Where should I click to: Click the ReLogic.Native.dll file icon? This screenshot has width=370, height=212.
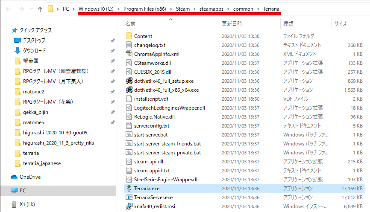129,116
